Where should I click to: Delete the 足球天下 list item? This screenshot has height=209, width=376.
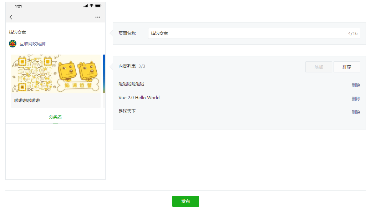pyautogui.click(x=356, y=112)
